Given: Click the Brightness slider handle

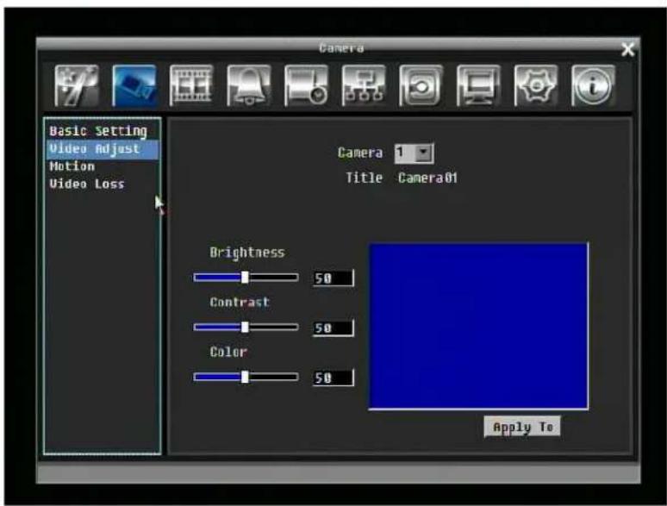Looking at the screenshot, I should (245, 278).
